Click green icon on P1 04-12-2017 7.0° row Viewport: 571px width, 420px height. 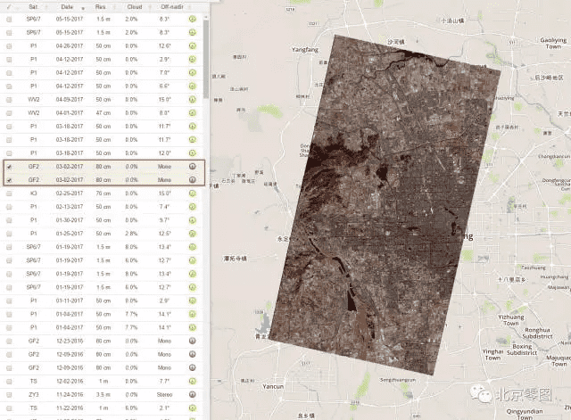[193, 73]
